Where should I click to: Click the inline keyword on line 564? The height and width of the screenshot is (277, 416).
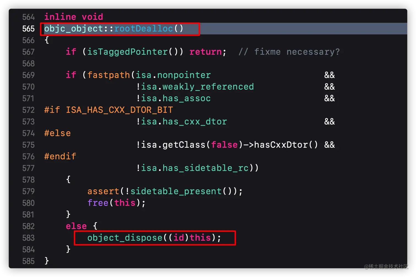pos(60,17)
